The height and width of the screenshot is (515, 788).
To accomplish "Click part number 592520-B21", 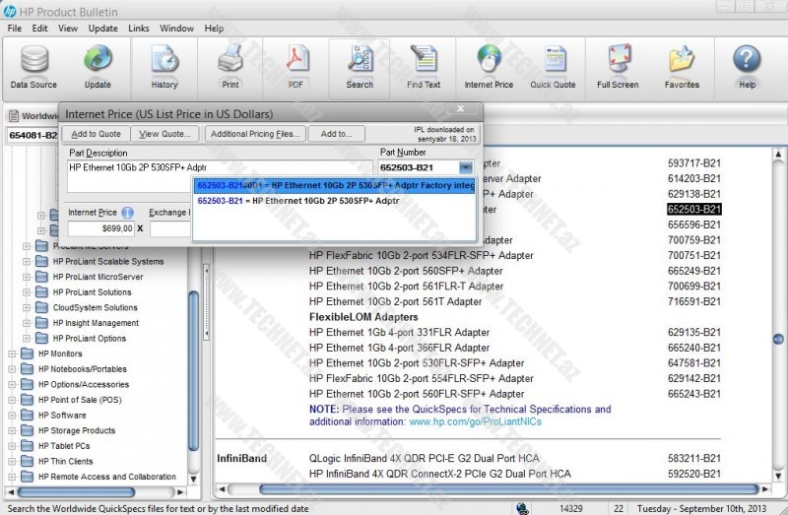I will tap(694, 474).
